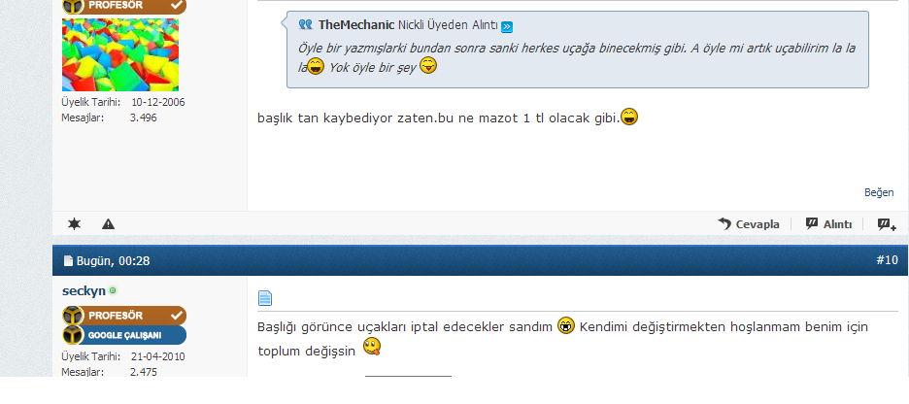Open TheMechanic's profile from the quote

[x=356, y=25]
